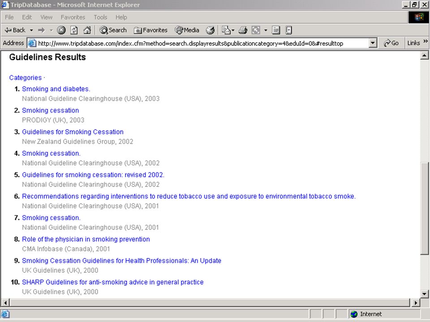The image size is (430, 322).
Task: Open the 'Smoking and diabetes.' result
Action: point(56,89)
